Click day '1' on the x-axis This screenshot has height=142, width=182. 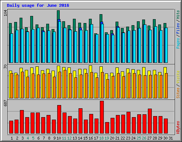[12, 138]
